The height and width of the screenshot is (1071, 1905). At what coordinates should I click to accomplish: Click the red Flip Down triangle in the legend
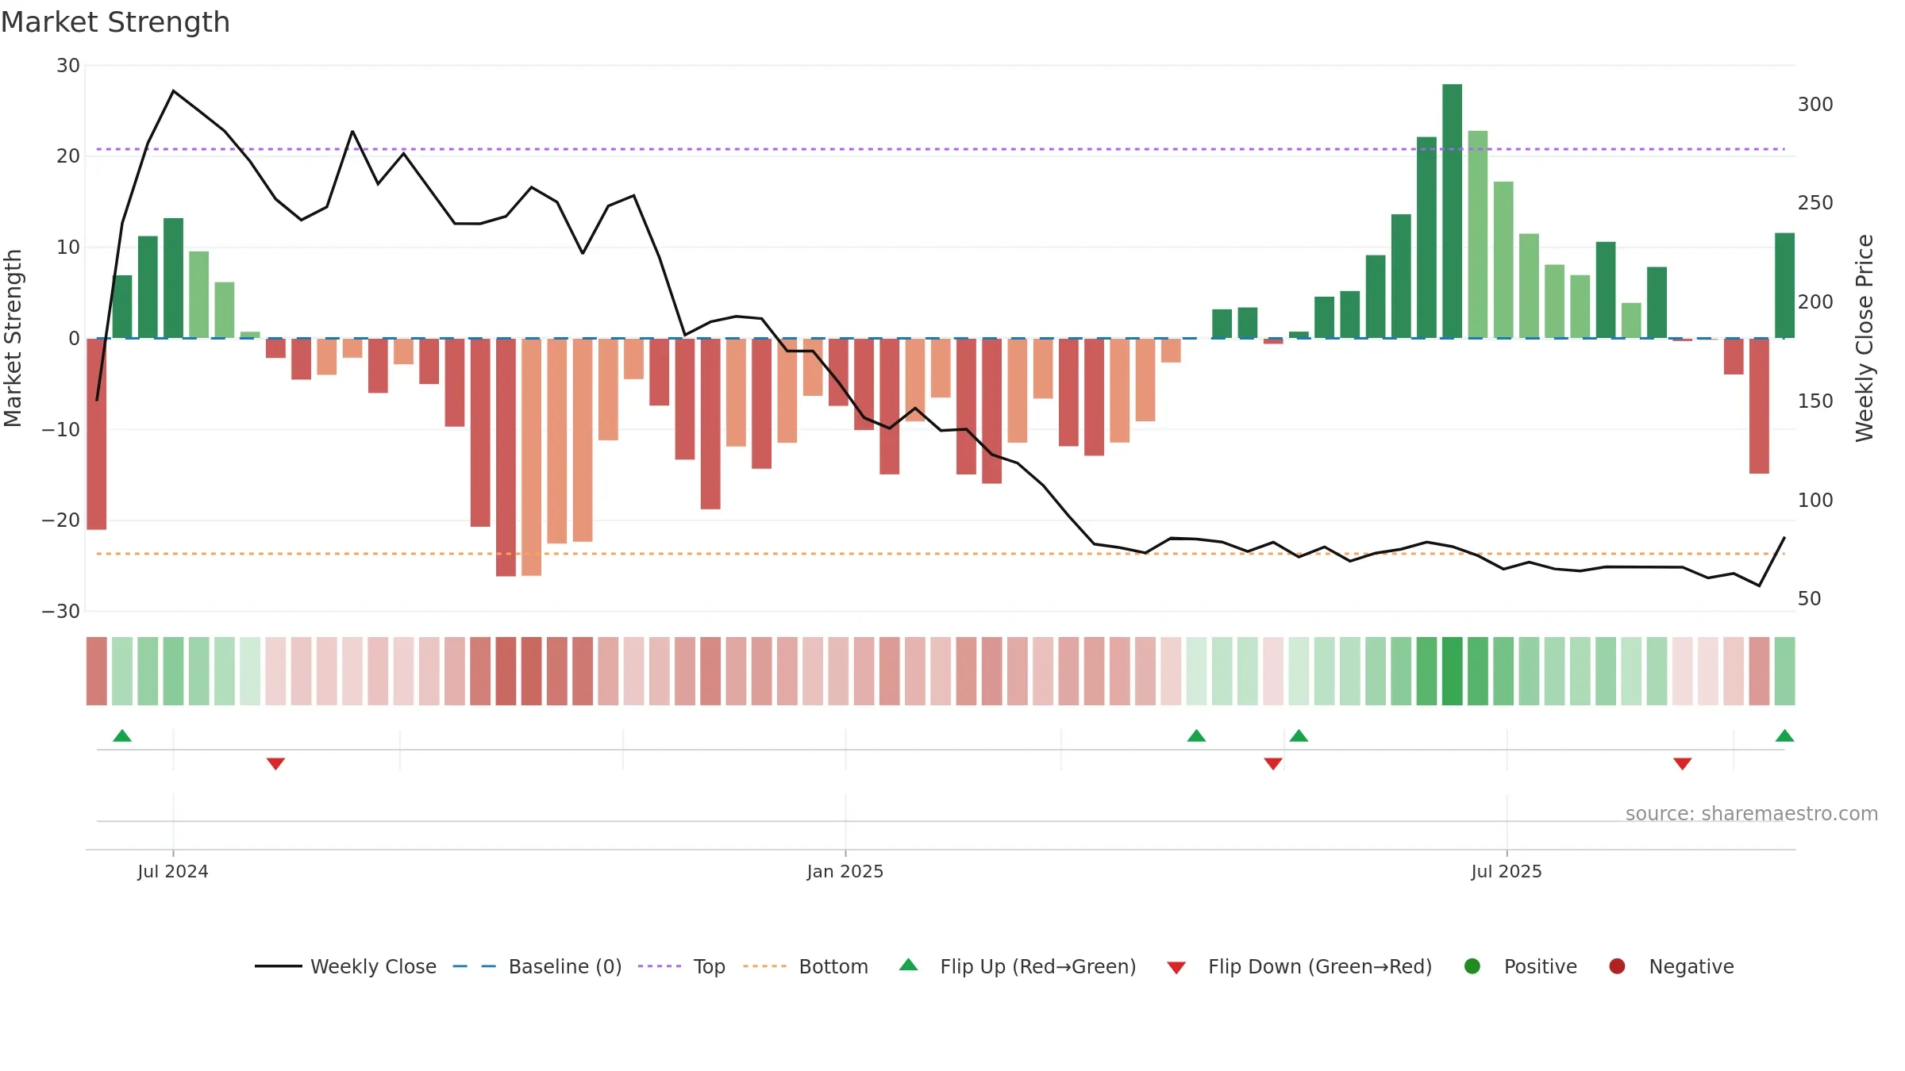1176,968
